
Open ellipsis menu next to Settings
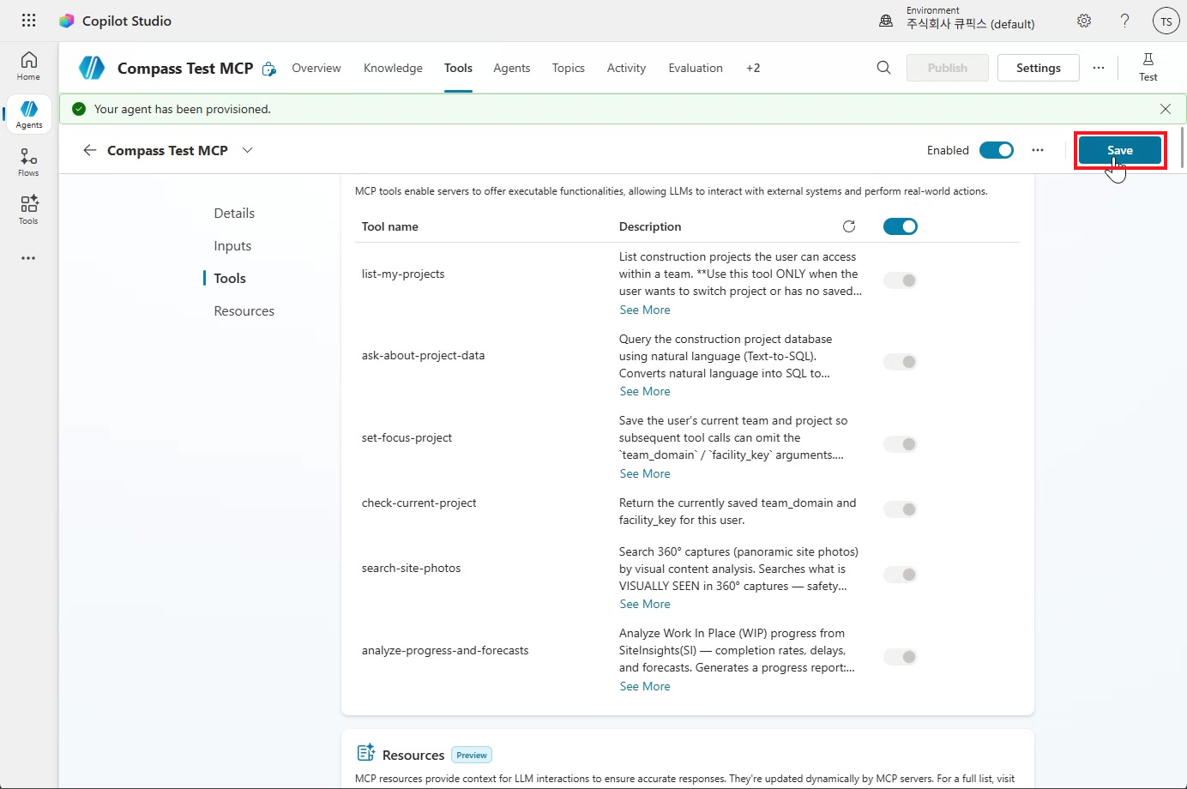click(x=1099, y=68)
